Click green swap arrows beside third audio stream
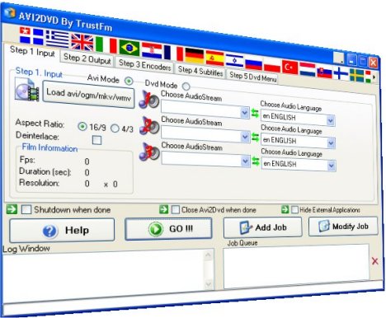Image resolution: width=386 pixels, height=318 pixels. (256, 161)
